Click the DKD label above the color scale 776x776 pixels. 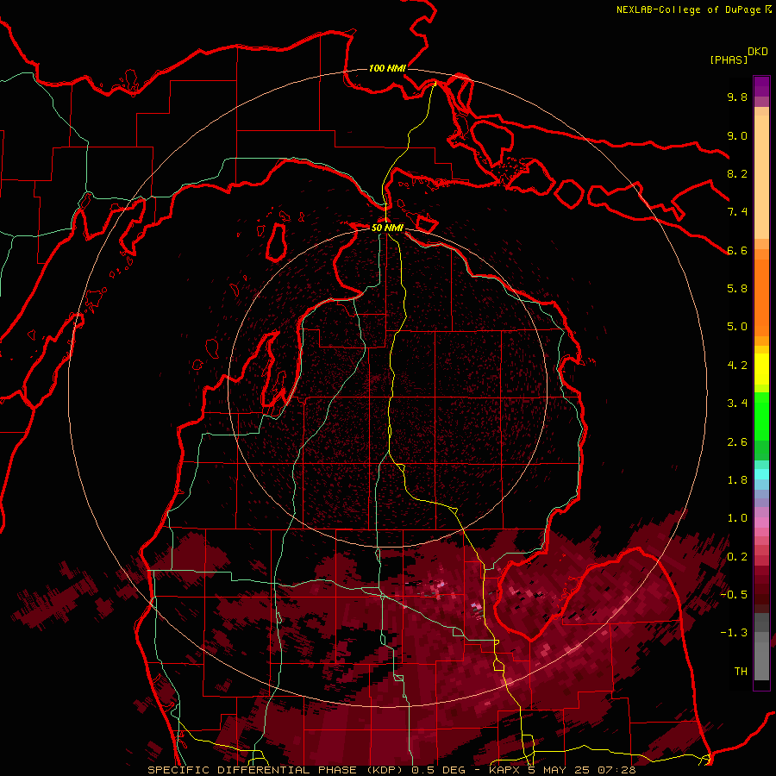pos(757,51)
